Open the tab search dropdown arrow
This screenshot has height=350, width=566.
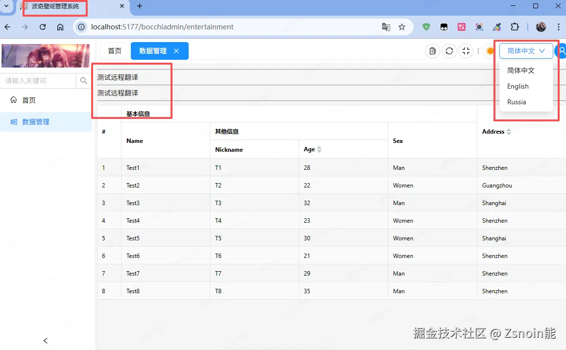coord(6,6)
